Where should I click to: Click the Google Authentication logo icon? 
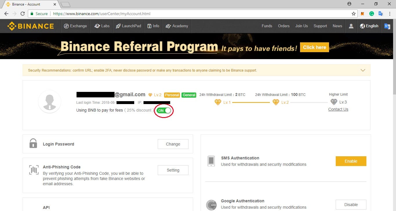tap(211, 205)
